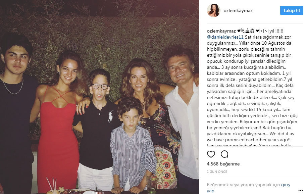Open ozlemkaymaz profile picture avatar
Image resolution: width=306 pixels, height=194 pixels.
(x=213, y=10)
